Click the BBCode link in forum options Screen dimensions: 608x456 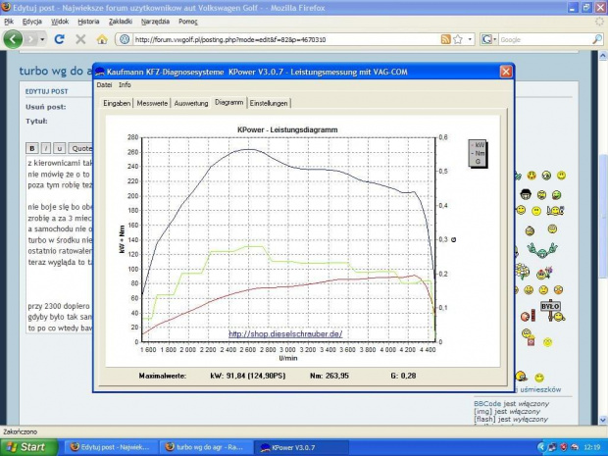pyautogui.click(x=487, y=404)
